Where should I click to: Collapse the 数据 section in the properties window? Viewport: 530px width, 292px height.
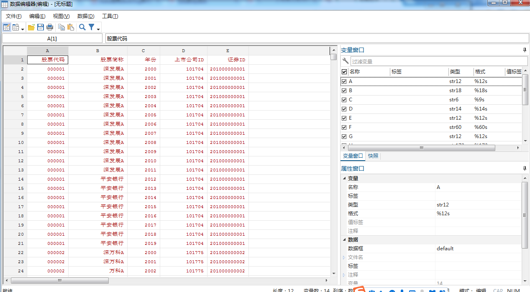point(344,240)
